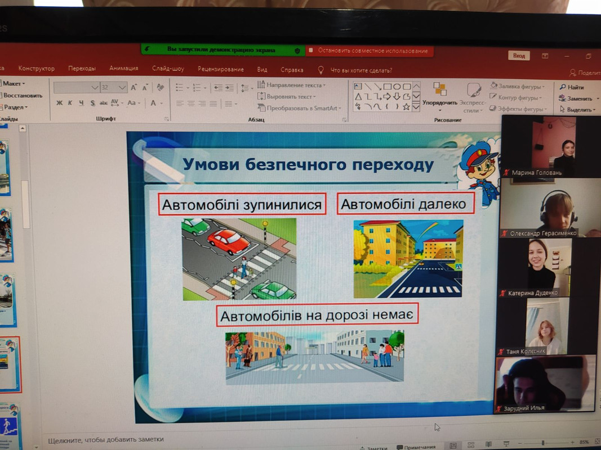Select the text box shape in the gallery
601x450 pixels.
tap(358, 86)
